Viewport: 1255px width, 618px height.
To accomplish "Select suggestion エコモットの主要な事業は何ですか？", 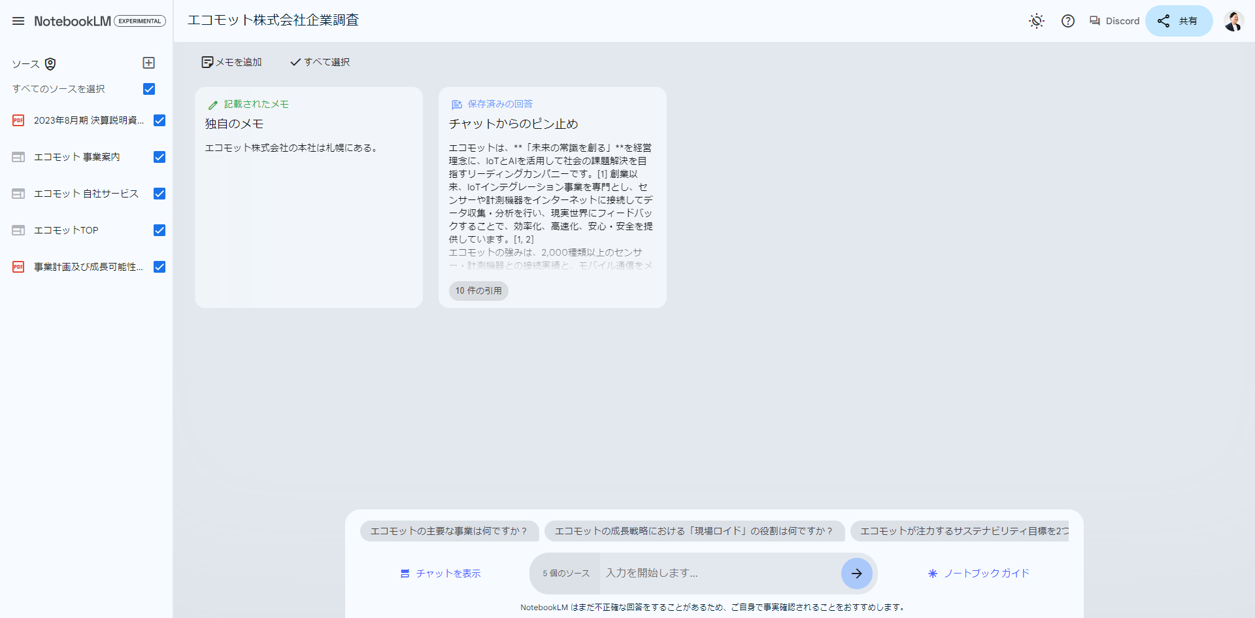I will pyautogui.click(x=449, y=531).
